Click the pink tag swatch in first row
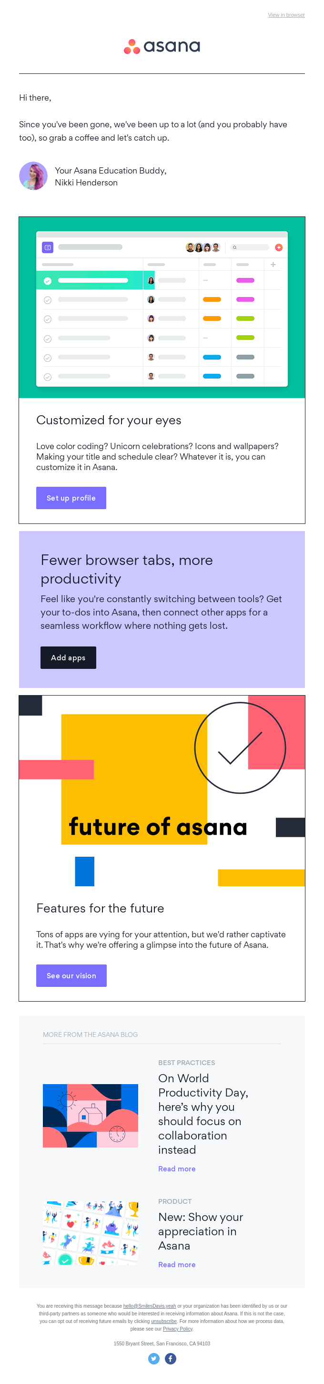Viewport: 324px width, 1384px height. click(245, 280)
